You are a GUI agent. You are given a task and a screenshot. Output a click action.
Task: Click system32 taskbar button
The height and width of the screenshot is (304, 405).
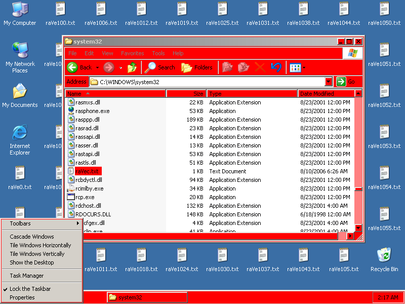click(147, 297)
